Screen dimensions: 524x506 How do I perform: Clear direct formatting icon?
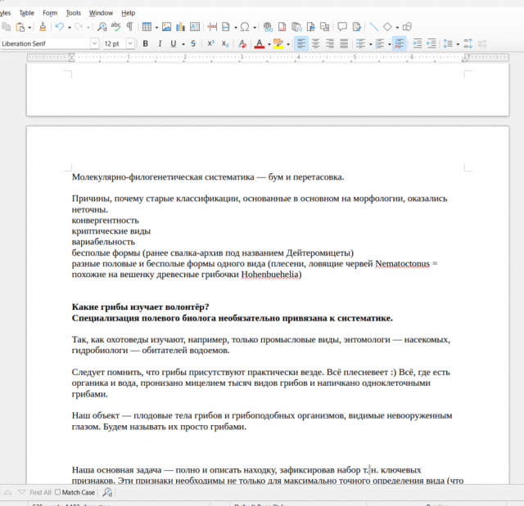click(x=242, y=43)
